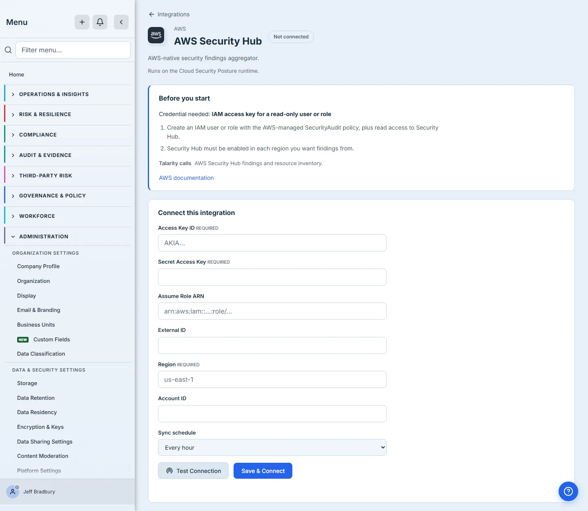Open the help question mark button
The image size is (588, 511).
[x=568, y=491]
